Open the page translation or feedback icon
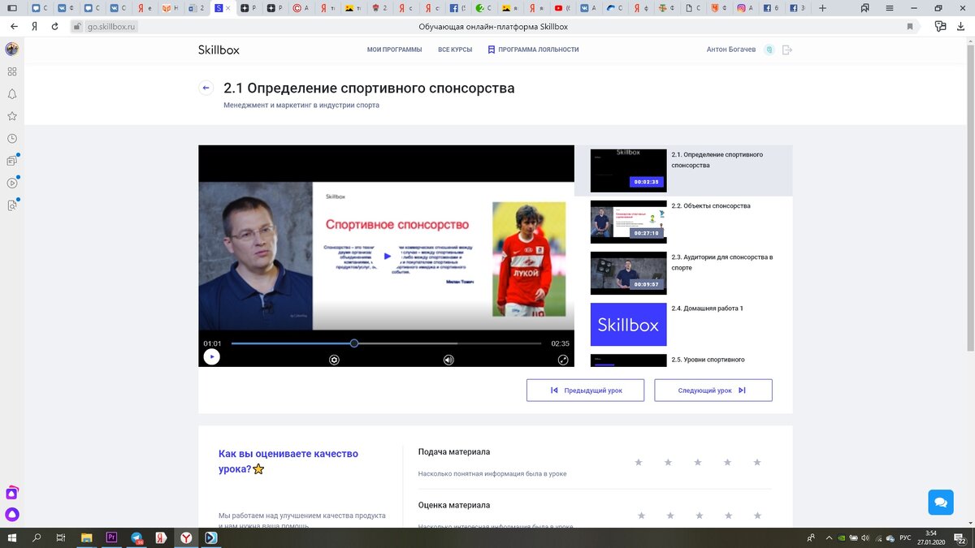Viewport: 975px width, 548px height. [941, 26]
